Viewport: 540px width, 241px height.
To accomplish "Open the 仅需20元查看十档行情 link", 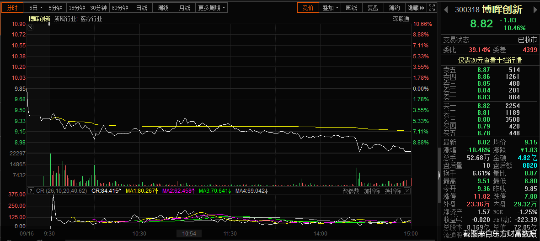I will (490, 61).
